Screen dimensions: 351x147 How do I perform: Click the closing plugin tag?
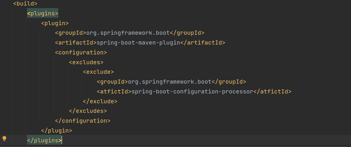click(x=57, y=131)
